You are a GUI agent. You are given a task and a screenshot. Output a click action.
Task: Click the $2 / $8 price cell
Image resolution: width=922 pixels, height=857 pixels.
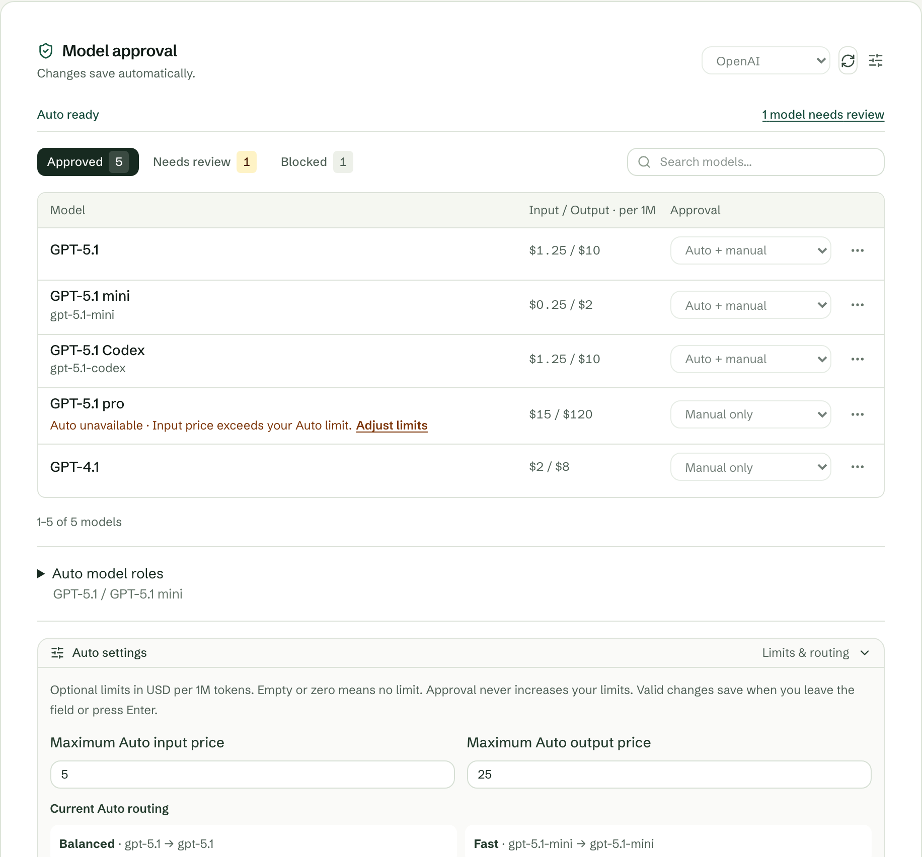pyautogui.click(x=549, y=467)
